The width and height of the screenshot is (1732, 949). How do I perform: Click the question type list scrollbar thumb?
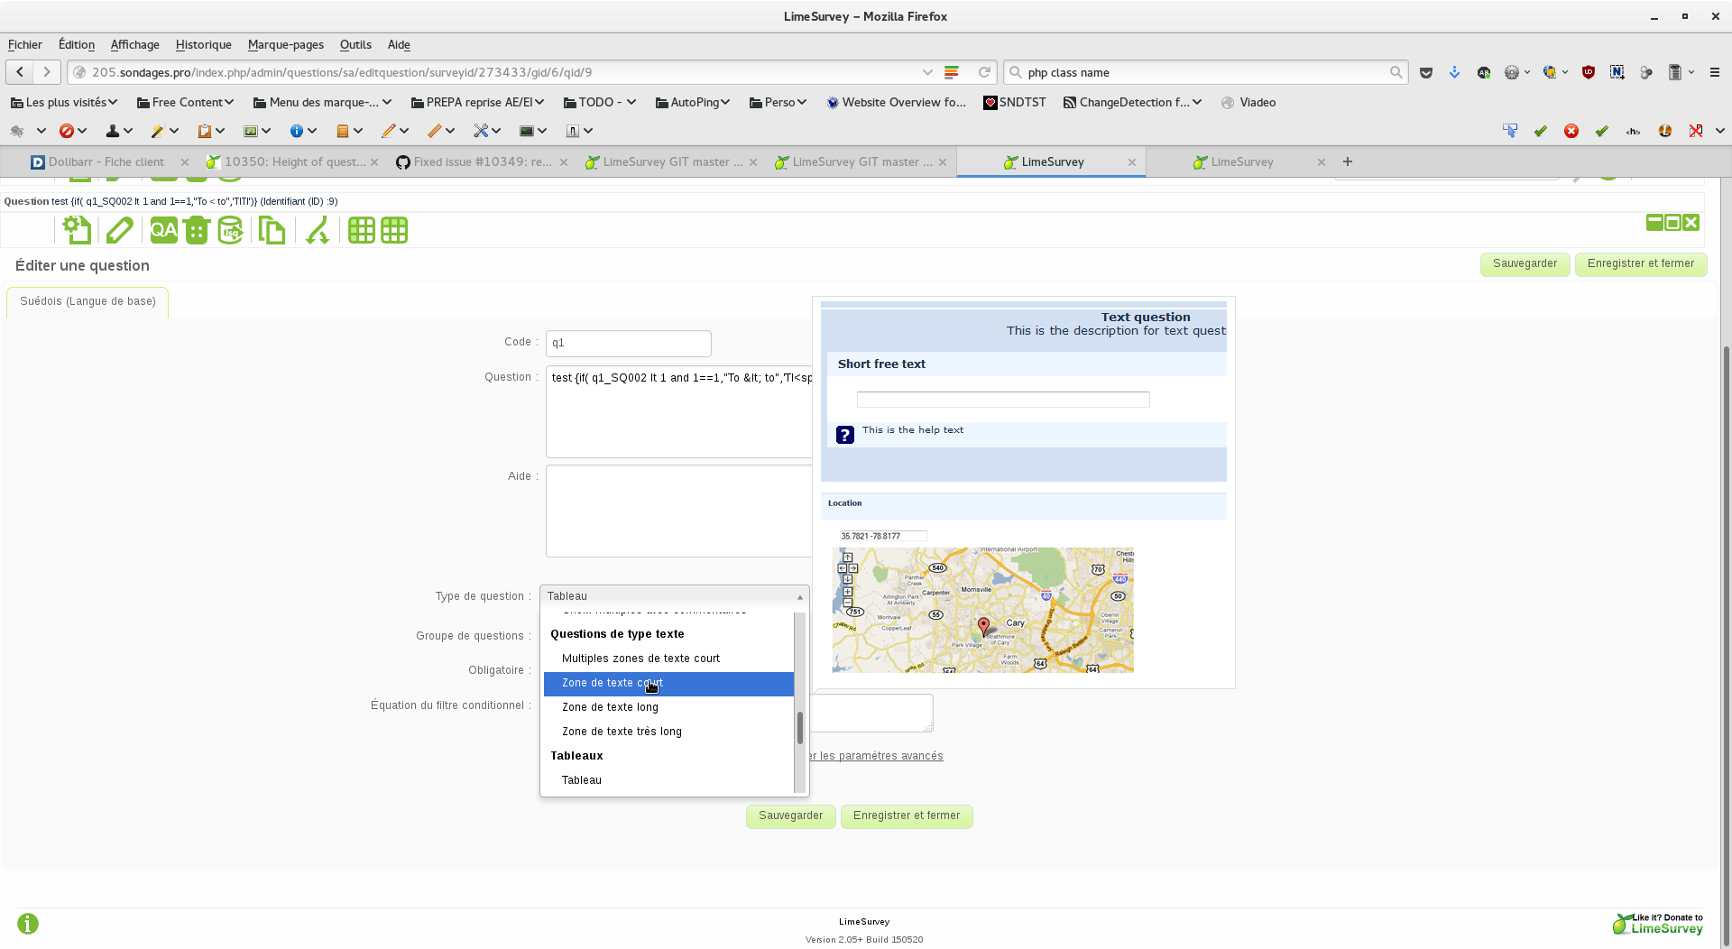click(x=799, y=728)
